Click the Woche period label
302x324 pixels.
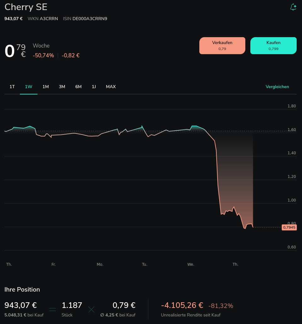pyautogui.click(x=41, y=46)
